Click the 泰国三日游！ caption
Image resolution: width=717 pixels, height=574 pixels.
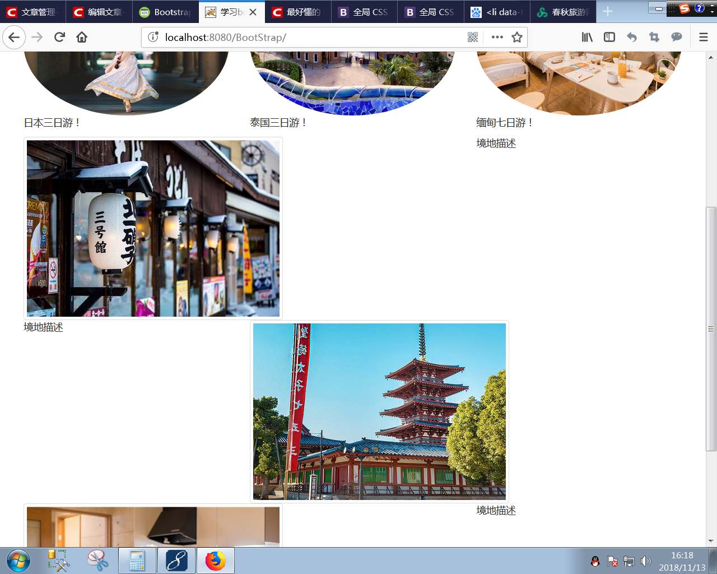[278, 123]
